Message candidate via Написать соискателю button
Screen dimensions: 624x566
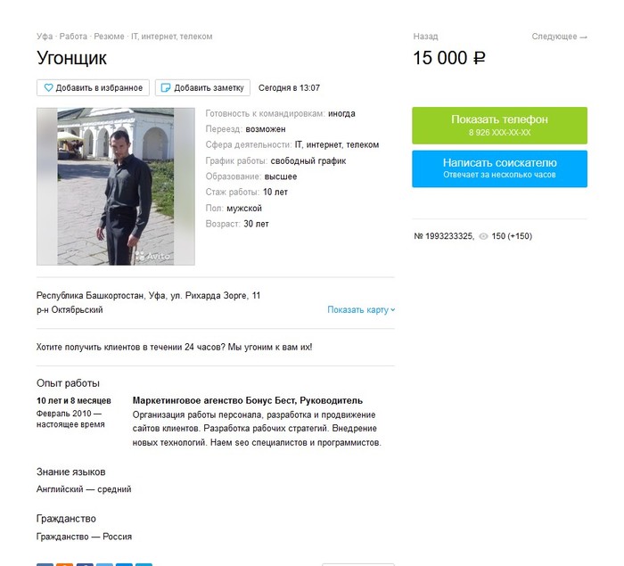pyautogui.click(x=499, y=168)
